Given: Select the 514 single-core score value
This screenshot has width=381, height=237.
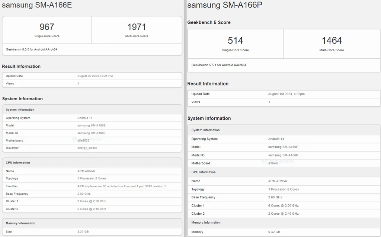Looking at the screenshot, I should (235, 40).
